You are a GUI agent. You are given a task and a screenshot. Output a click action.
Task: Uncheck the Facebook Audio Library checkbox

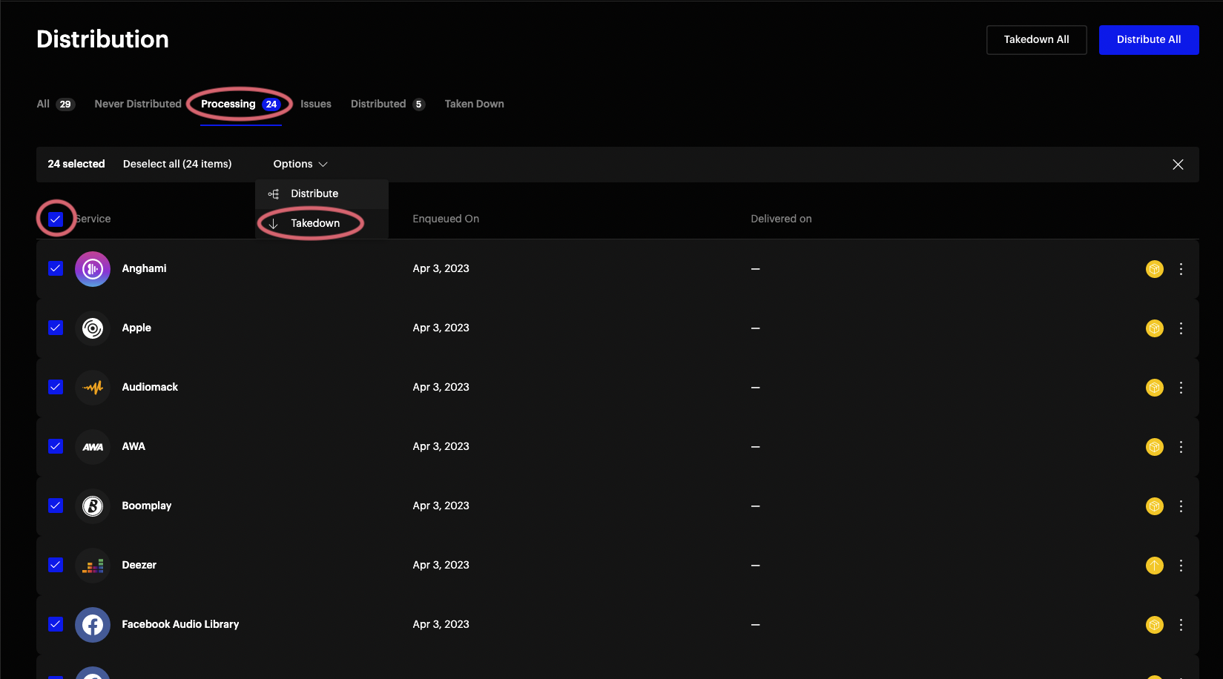[x=56, y=624]
